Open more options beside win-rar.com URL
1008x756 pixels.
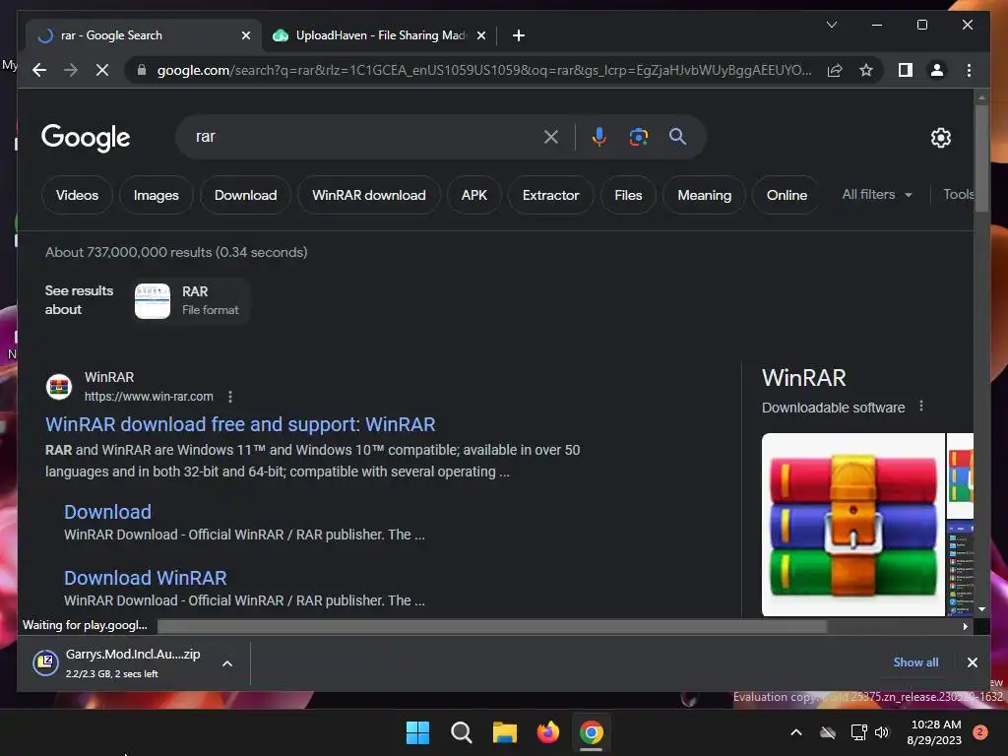point(230,397)
